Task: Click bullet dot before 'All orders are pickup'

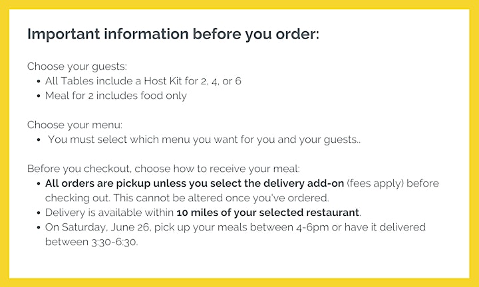Action: click(39, 184)
